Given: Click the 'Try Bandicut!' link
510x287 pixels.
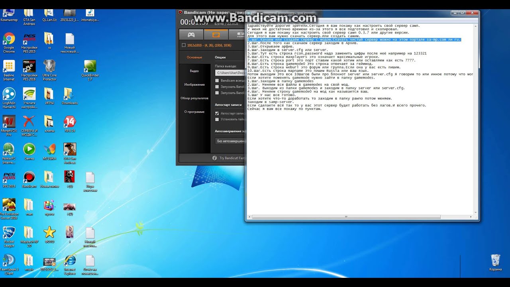Looking at the screenshot, I should 231,158.
